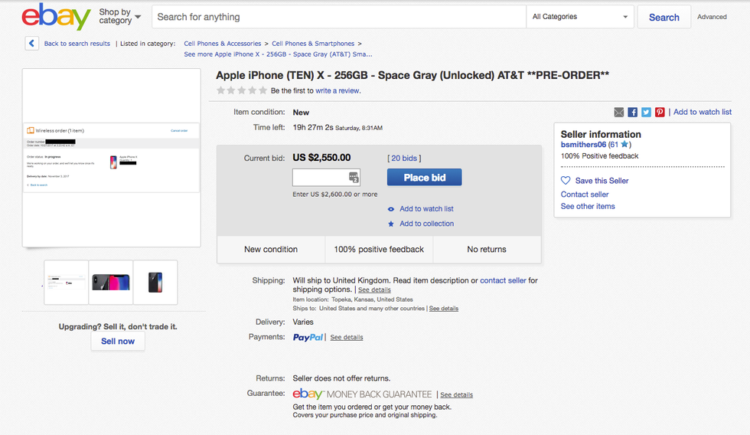Open seller profile bsmithers06
Screen dimensions: 750x435
583,144
